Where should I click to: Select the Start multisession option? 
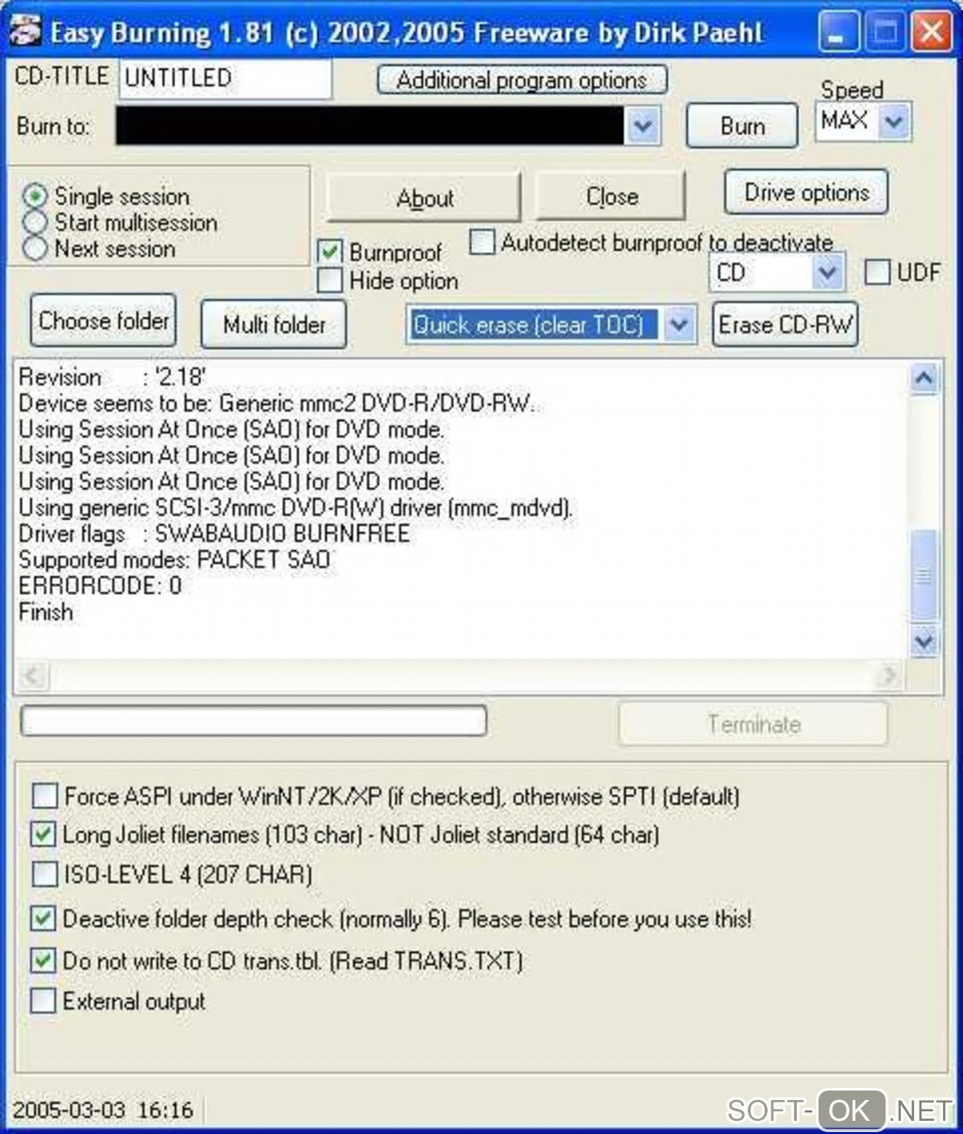tap(36, 223)
